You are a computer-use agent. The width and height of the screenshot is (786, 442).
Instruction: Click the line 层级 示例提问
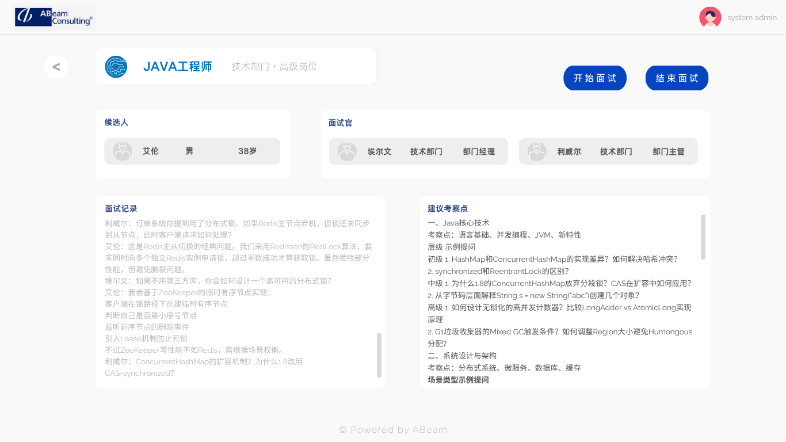click(452, 247)
